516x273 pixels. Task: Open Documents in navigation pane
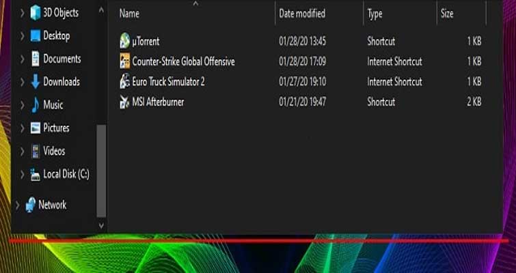(62, 59)
